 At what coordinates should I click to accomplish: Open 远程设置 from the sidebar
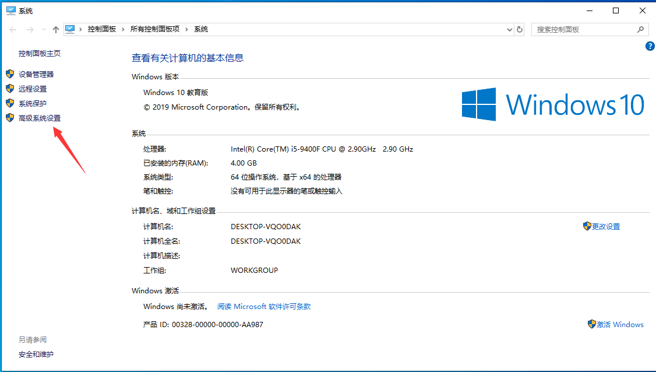(x=32, y=89)
